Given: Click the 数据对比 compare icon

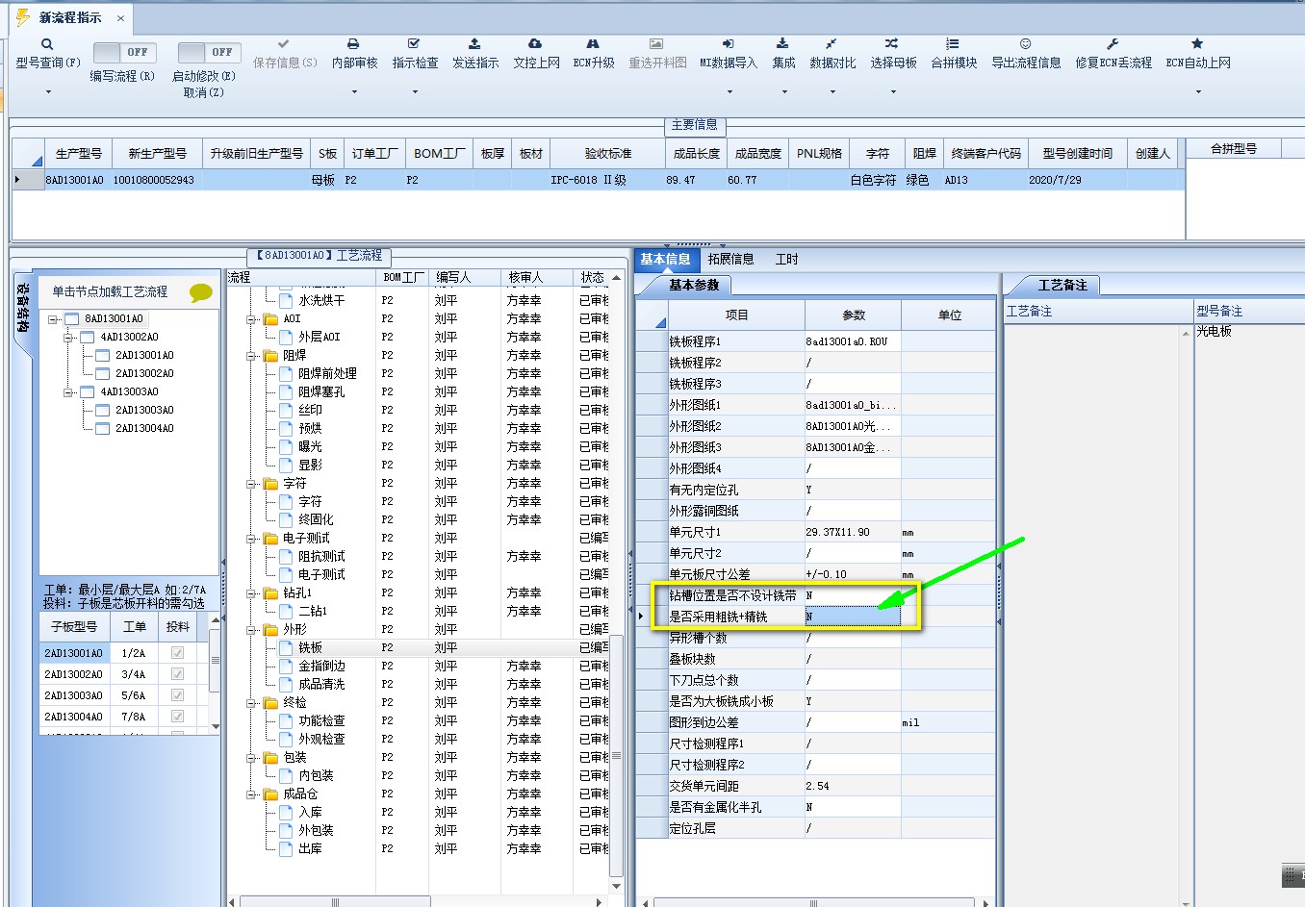Looking at the screenshot, I should pyautogui.click(x=832, y=44).
